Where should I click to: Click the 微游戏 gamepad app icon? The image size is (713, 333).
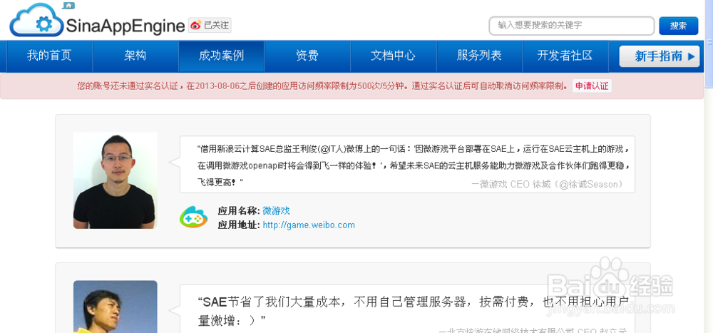pyautogui.click(x=194, y=217)
